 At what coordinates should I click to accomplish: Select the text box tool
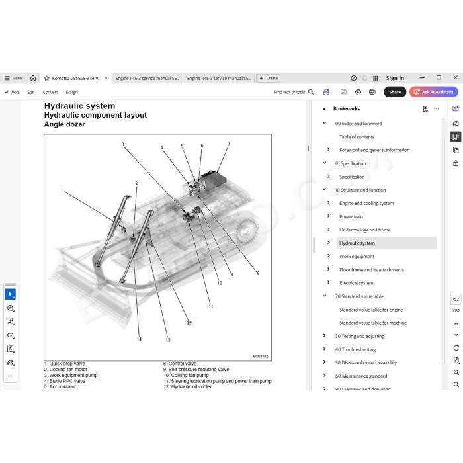[11, 349]
